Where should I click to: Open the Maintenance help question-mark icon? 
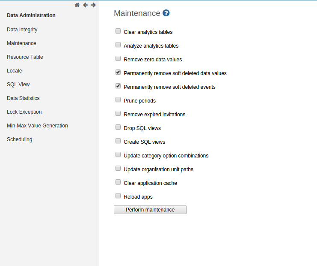[x=166, y=13]
